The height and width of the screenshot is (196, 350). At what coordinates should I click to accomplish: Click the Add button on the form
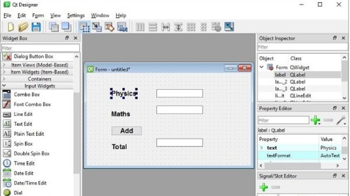[127, 131]
